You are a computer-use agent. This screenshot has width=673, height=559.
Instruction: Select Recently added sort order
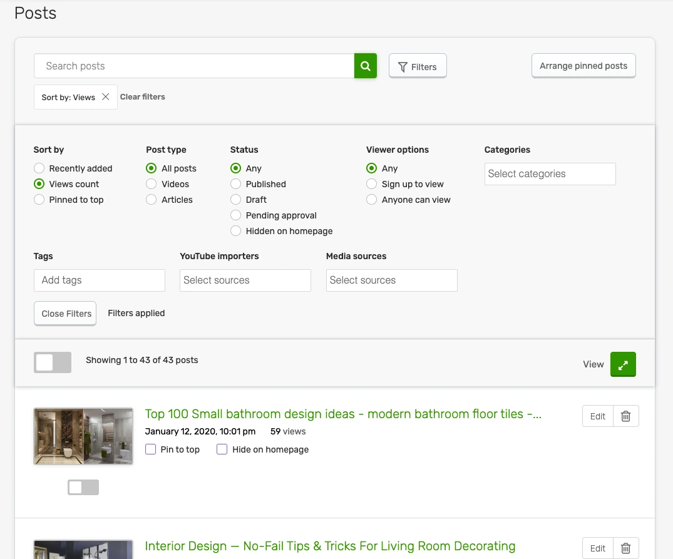point(39,168)
